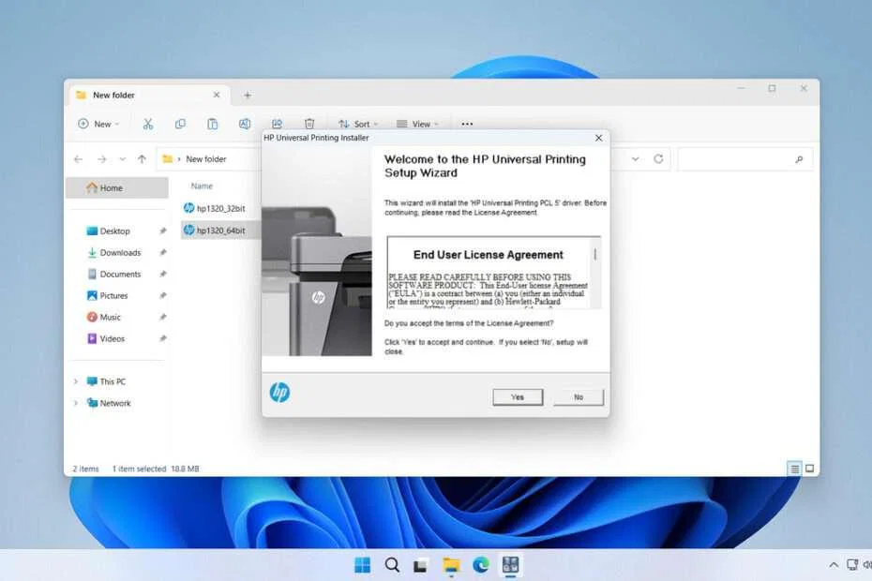The image size is (872, 581).
Task: Switch to details view in status bar
Action: 794,468
